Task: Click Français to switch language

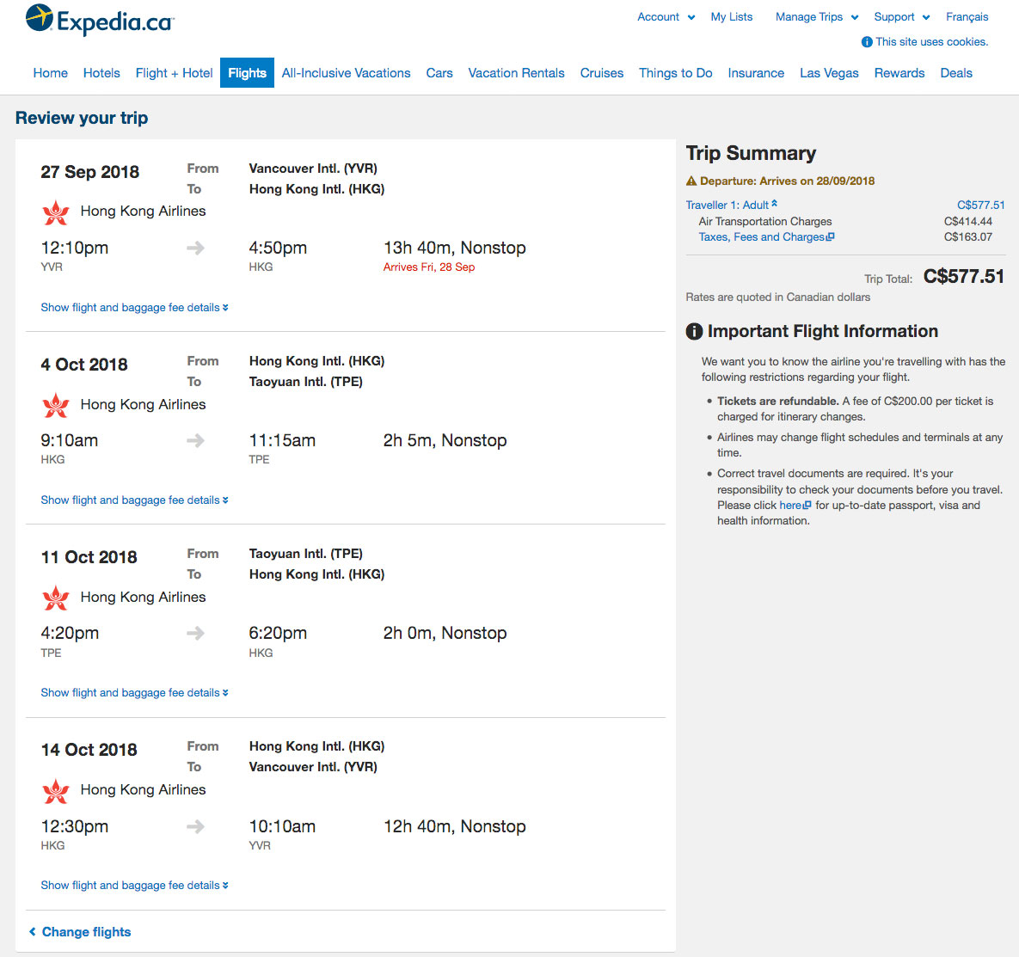Action: 967,16
